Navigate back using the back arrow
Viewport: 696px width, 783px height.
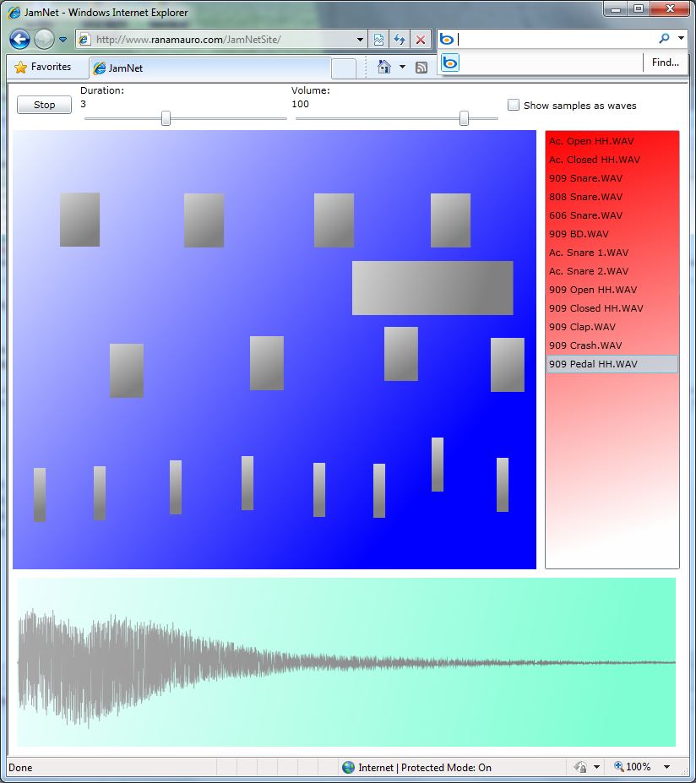click(x=19, y=39)
